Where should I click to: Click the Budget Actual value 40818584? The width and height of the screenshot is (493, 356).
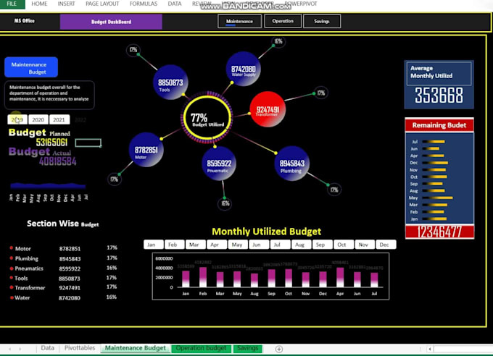pyautogui.click(x=58, y=161)
